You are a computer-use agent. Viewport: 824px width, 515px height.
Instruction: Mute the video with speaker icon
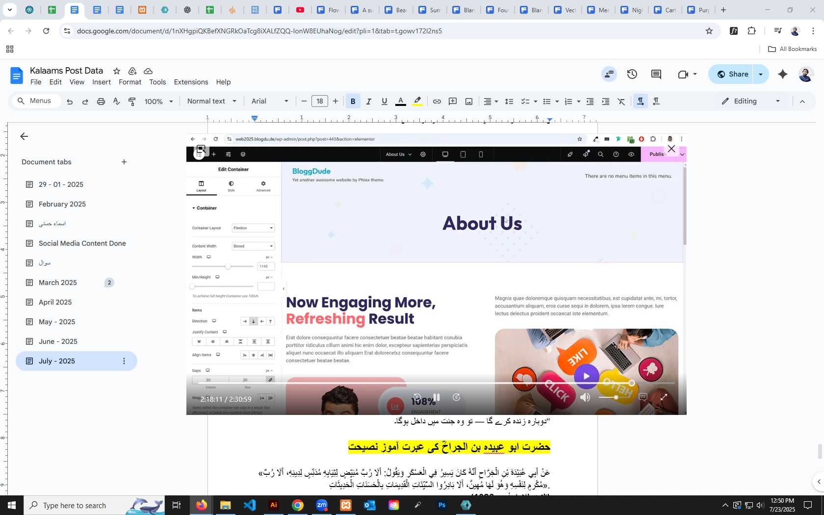(x=585, y=397)
